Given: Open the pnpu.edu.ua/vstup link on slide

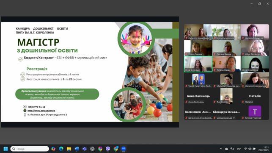Looking at the screenshot, I should [x=41, y=111].
